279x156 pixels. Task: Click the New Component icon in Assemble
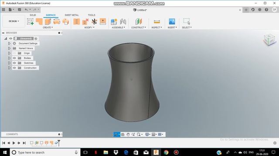click(114, 22)
